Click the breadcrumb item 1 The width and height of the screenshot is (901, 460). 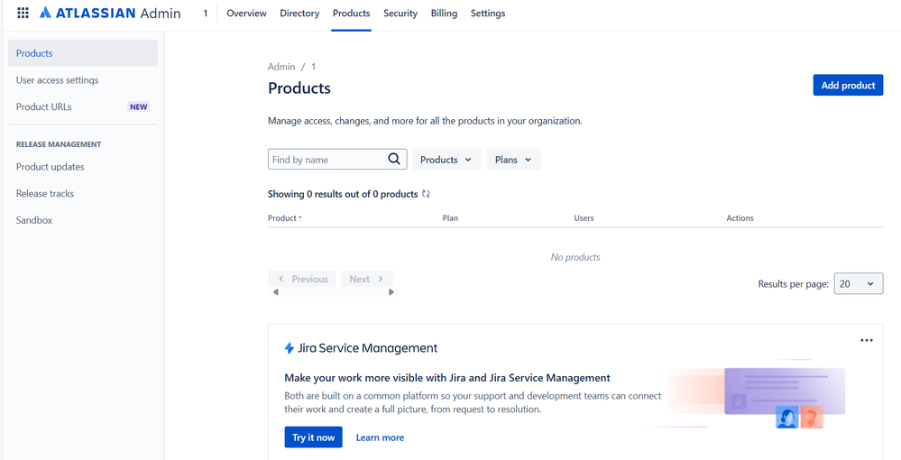(313, 67)
